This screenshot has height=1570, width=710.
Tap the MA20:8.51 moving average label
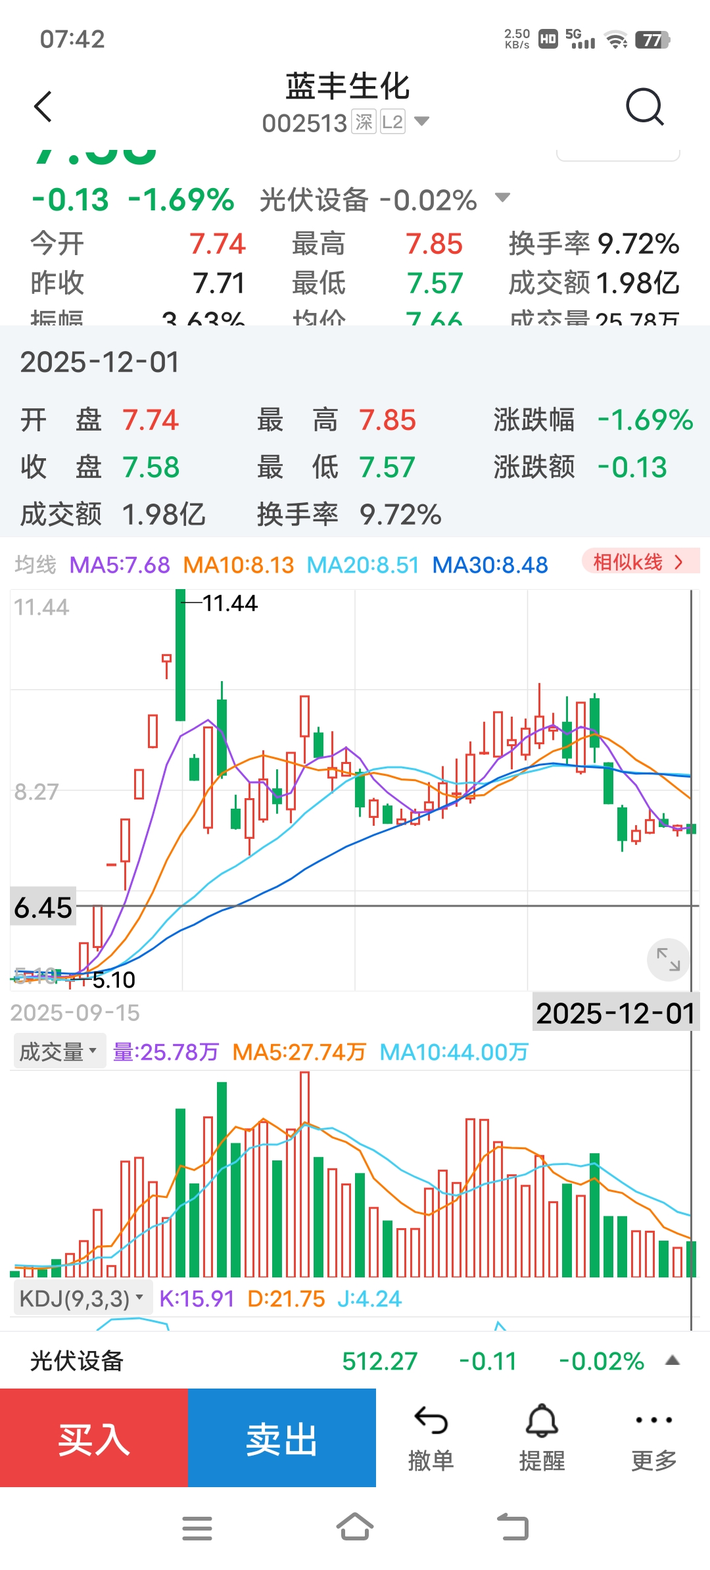[x=363, y=565]
